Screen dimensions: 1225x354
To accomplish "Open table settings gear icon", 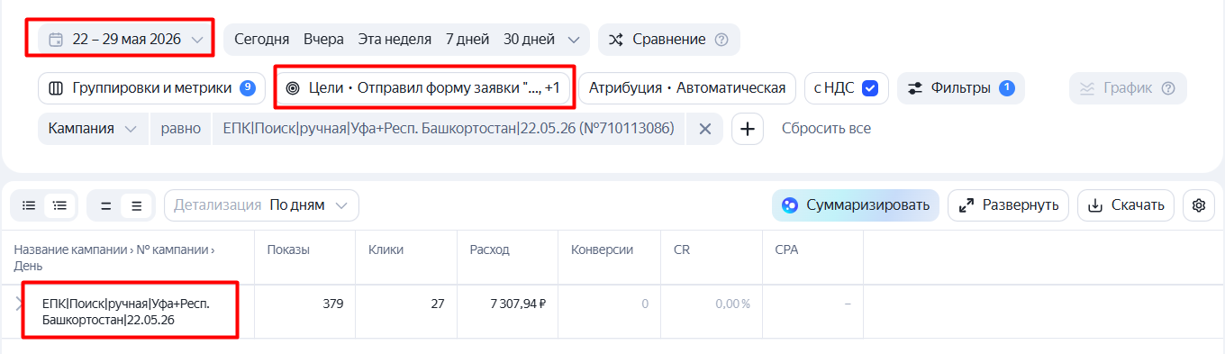I will (1198, 205).
